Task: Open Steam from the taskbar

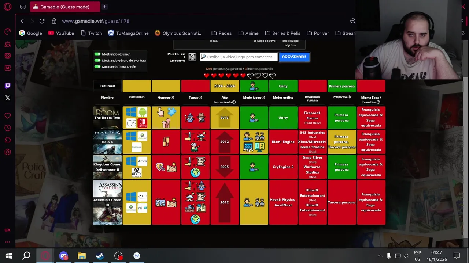Action: tap(100, 256)
